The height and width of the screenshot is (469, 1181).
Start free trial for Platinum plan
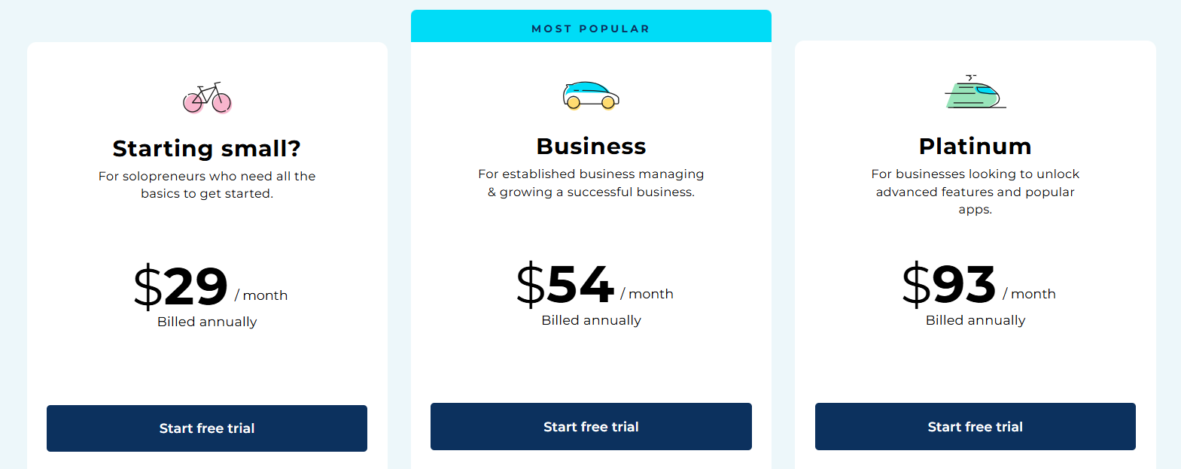(x=975, y=427)
